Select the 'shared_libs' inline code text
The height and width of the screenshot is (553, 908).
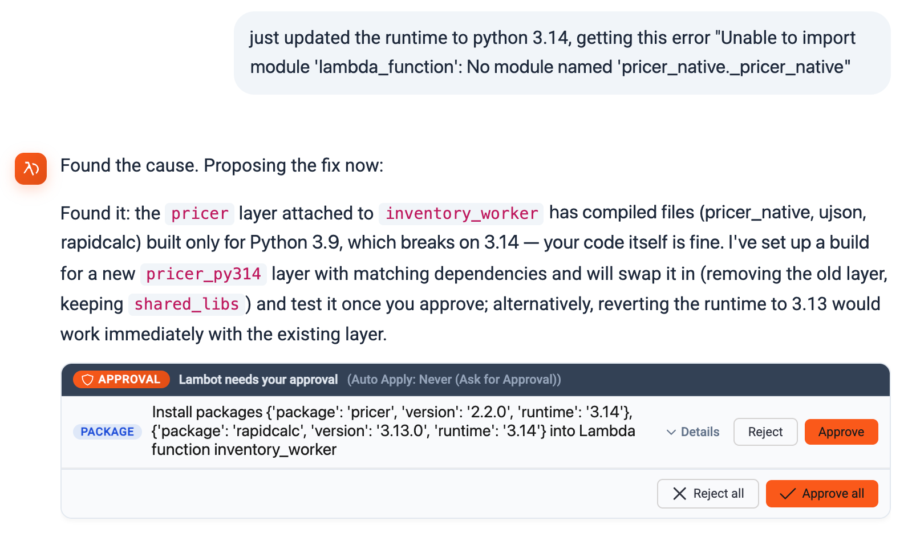(187, 304)
